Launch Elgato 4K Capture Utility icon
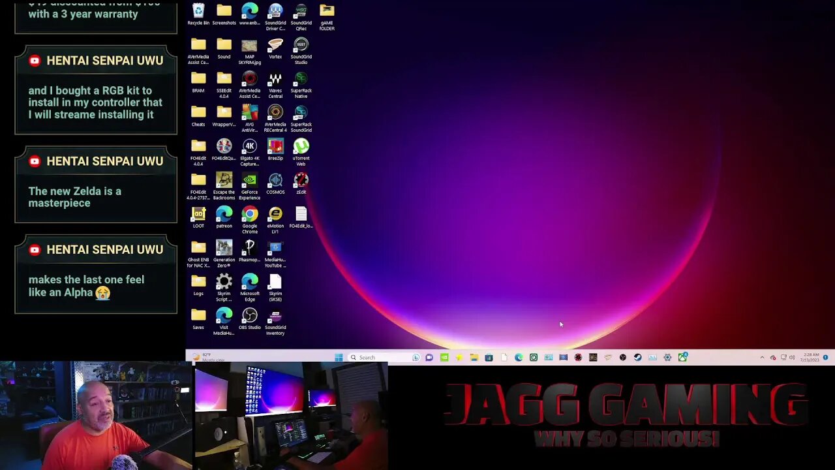Viewport: 835px width, 470px height. pos(249,153)
